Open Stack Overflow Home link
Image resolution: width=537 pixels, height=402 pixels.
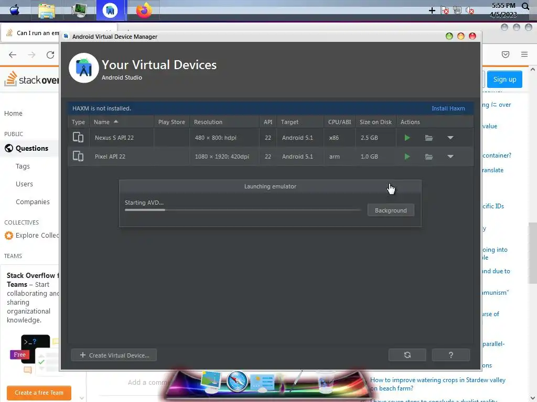13,114
